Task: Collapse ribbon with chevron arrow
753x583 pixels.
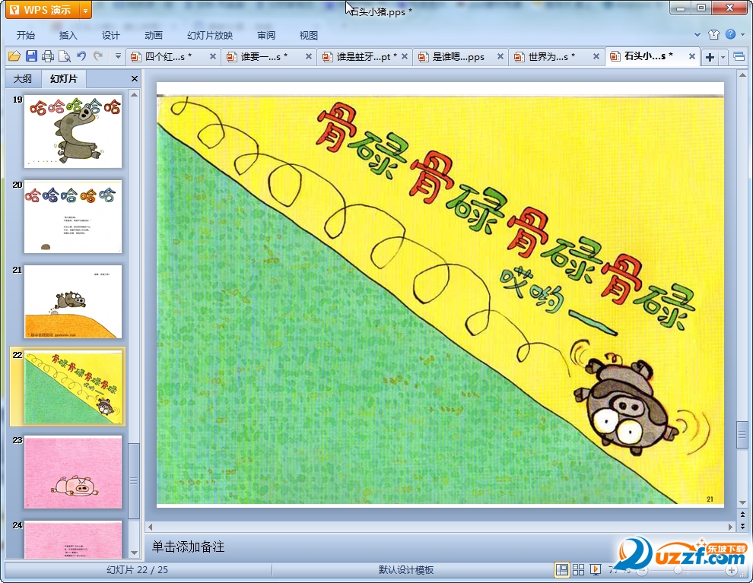Action: [x=697, y=34]
